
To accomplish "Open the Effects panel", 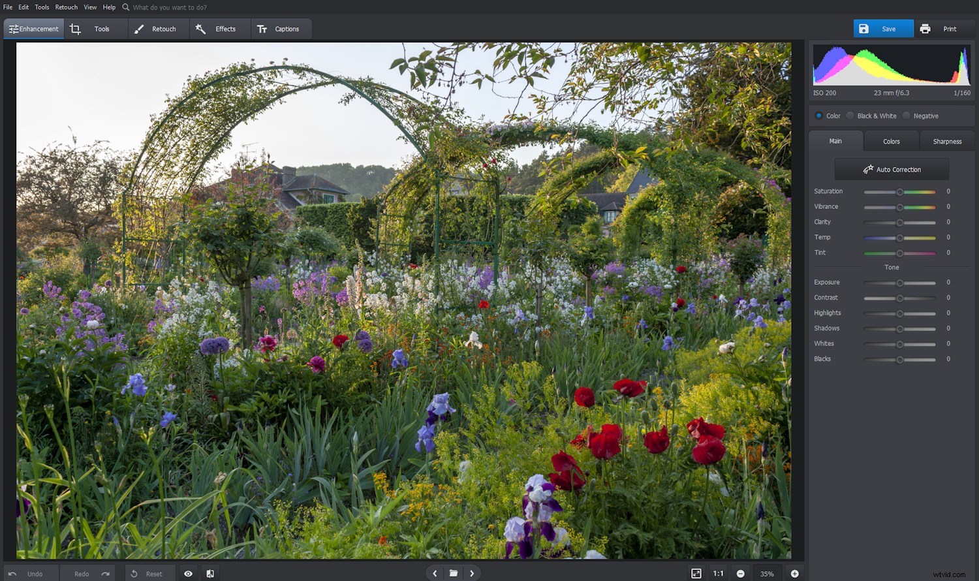I will click(x=219, y=29).
